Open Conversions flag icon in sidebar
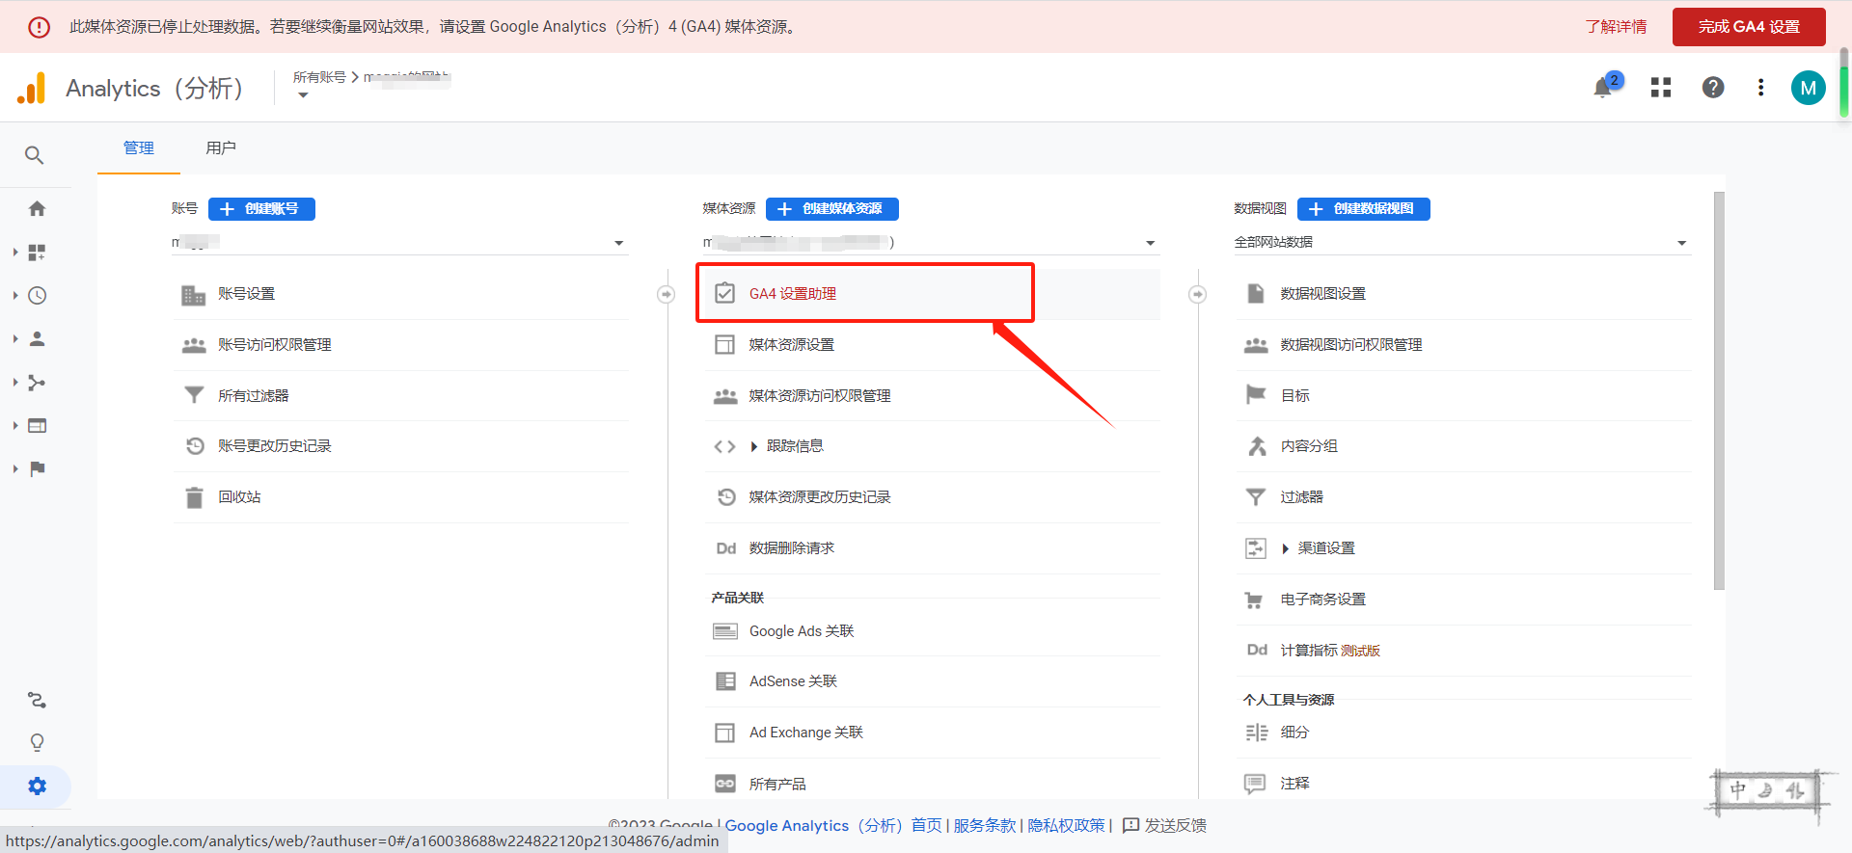The height and width of the screenshot is (853, 1852). pos(37,469)
